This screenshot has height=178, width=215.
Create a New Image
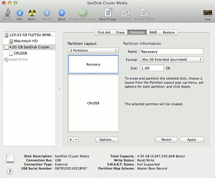[x=108, y=12]
